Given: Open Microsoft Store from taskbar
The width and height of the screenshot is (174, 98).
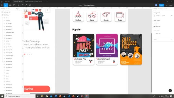Looking at the screenshot, I should [x=47, y=96].
